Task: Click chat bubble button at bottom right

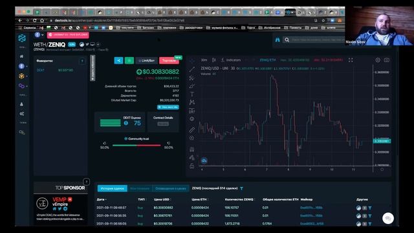Action: click(388, 219)
